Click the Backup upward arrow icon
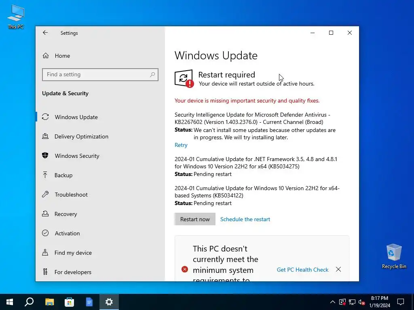The width and height of the screenshot is (414, 310). pyautogui.click(x=45, y=175)
